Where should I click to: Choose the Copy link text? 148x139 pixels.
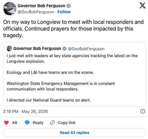(67, 123)
